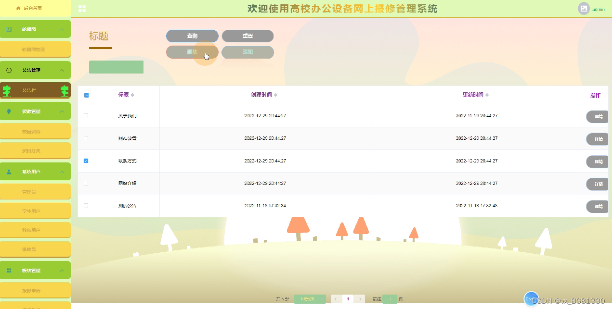Open 详情 for 关于我们 row
The width and height of the screenshot is (612, 309).
598,117
